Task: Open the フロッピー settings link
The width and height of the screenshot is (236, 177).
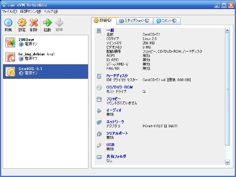Action: pyautogui.click(x=113, y=99)
